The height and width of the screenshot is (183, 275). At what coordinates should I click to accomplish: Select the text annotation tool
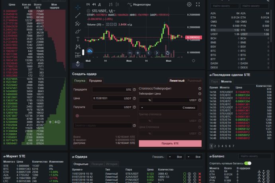(78, 39)
